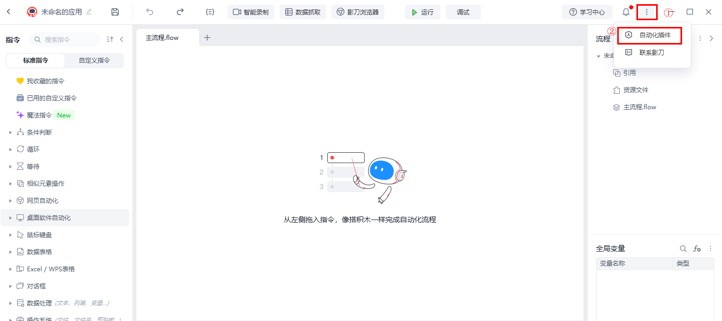Click the back arrow at top left
This screenshot has width=722, height=321.
(9, 12)
